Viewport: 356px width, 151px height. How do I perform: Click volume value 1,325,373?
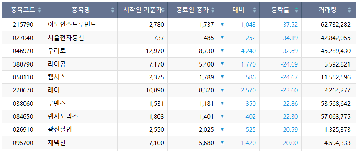coord(338,130)
